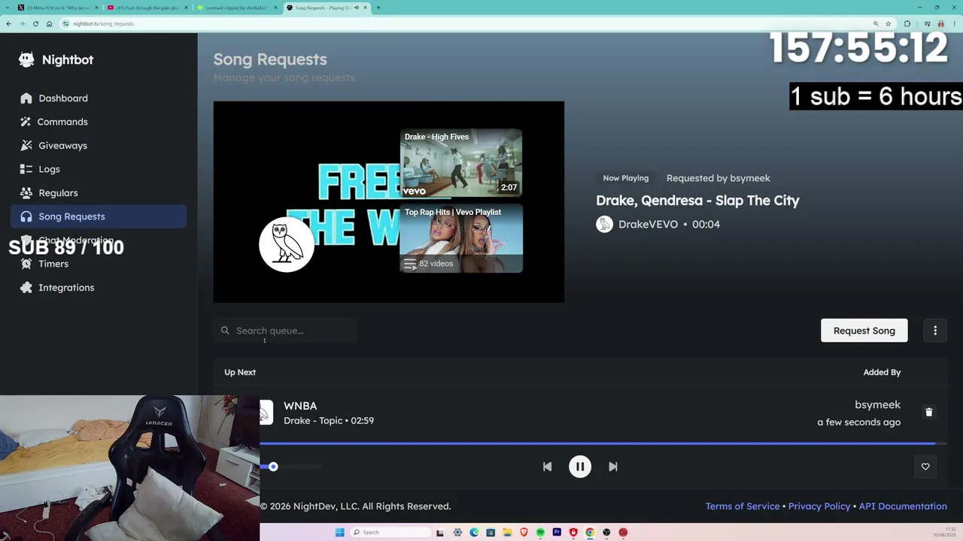
Task: Open the Privacy Policy link
Action: [x=819, y=506]
